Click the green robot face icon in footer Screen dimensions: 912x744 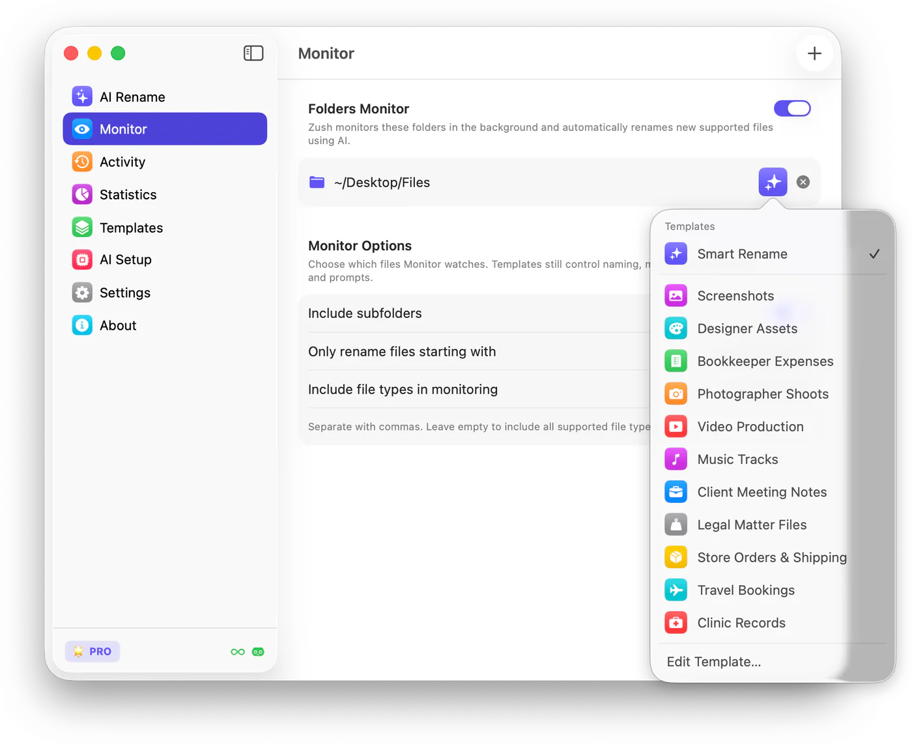tap(258, 651)
